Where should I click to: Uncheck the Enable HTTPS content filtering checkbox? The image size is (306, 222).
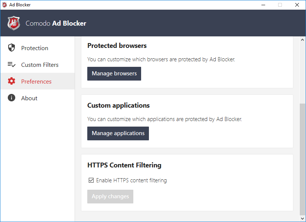coord(91,180)
